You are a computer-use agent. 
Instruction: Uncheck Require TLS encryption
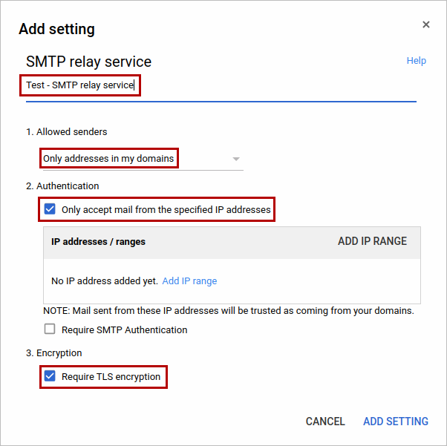click(50, 376)
